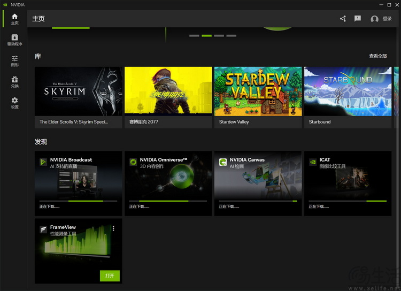Open the 赛博朋克 2077 game thumbnail
The image size is (401, 291).
[x=168, y=91]
